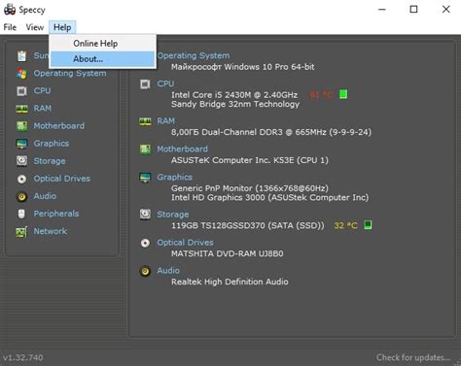Click Graphics heading link in summary
Viewport: 461px width, 366px height.
(175, 178)
